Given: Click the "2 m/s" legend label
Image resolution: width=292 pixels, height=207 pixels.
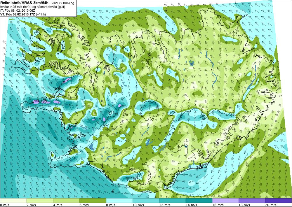Looking at the screenshot, I should coord(32,205).
